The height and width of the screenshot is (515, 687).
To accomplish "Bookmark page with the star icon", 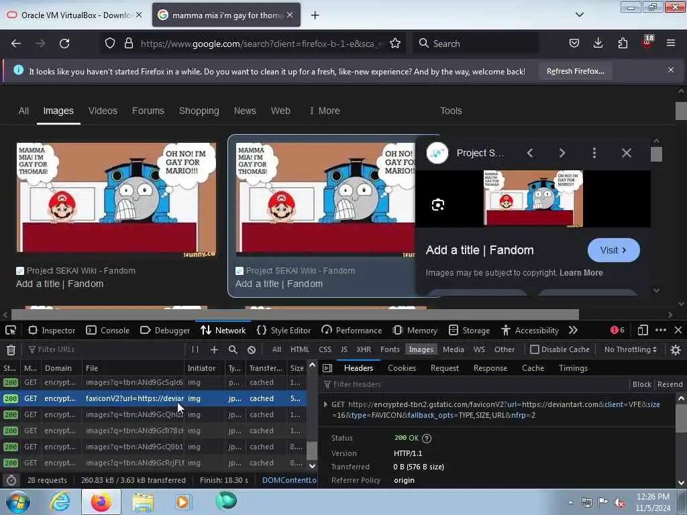I will pos(394,43).
